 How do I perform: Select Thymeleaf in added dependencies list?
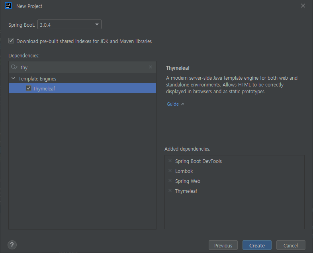point(186,191)
